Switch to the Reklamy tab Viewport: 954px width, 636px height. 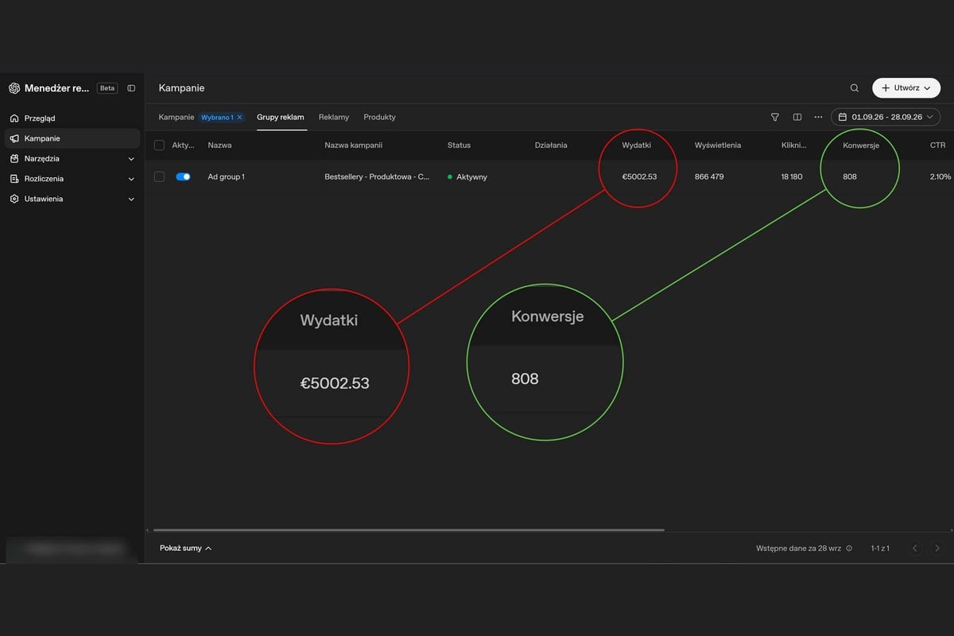point(334,118)
